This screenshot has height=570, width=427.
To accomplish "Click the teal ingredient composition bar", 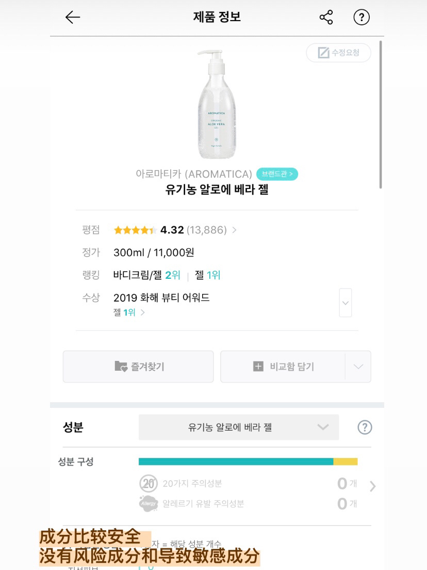I will (236, 462).
